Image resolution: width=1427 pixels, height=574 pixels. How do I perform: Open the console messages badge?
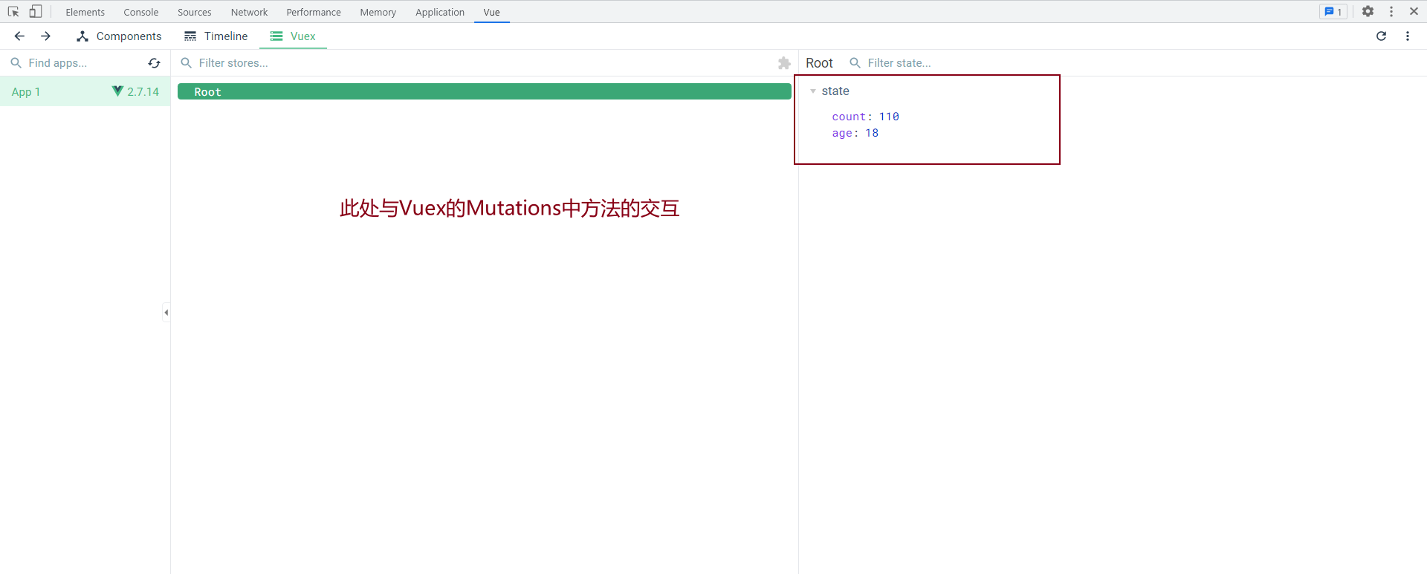click(1333, 12)
